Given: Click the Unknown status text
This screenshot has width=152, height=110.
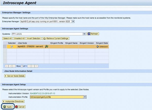Looking at the screenshot, I should pyautogui.click(x=104, y=47).
